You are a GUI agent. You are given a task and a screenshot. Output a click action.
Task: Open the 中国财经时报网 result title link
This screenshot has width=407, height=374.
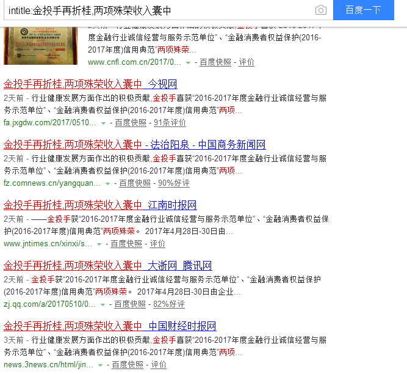(x=110, y=326)
